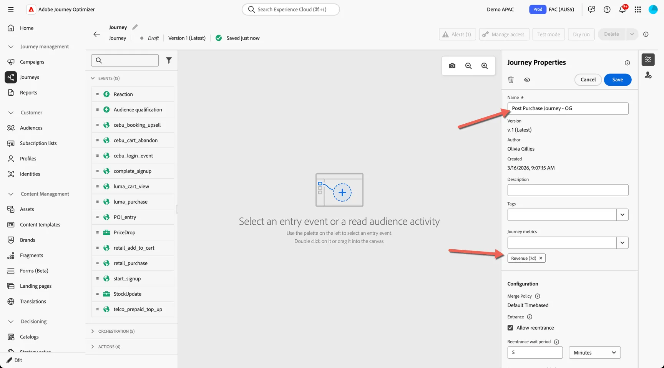This screenshot has width=664, height=368.
Task: Open Audiences in the sidebar
Action: coord(31,128)
